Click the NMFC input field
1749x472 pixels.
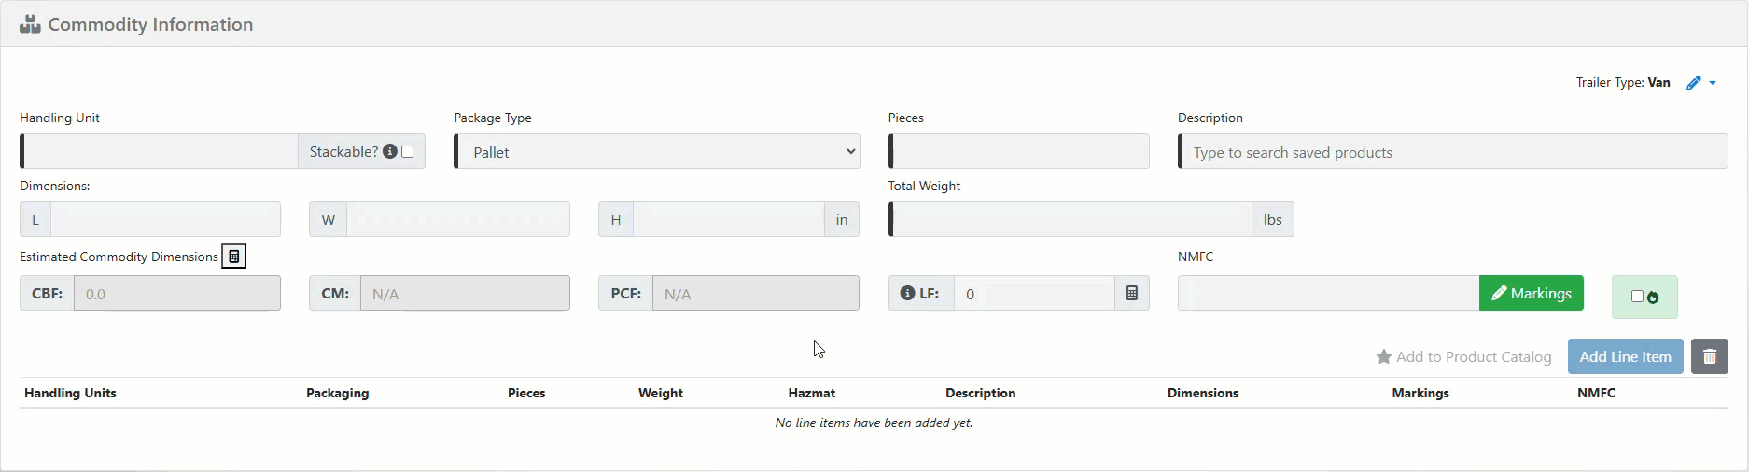[1327, 294]
